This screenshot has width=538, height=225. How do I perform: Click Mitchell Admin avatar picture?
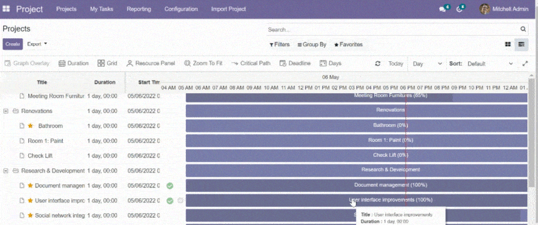[484, 9]
